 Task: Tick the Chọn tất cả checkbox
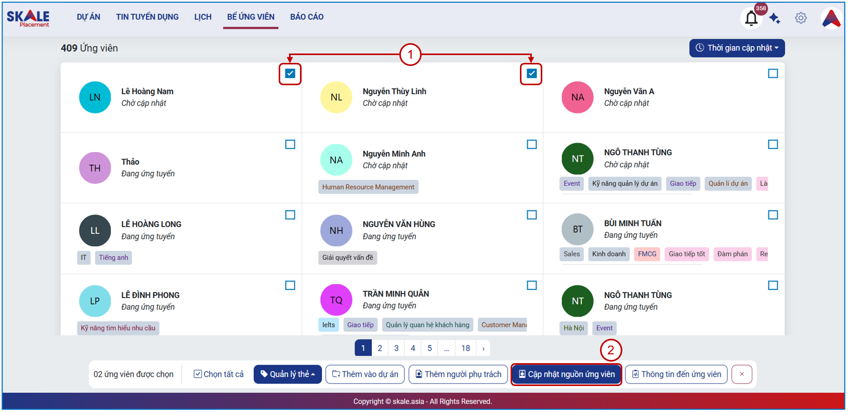198,374
